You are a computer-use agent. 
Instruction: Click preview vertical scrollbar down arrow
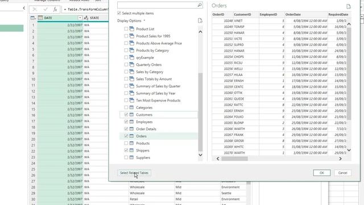(349, 150)
